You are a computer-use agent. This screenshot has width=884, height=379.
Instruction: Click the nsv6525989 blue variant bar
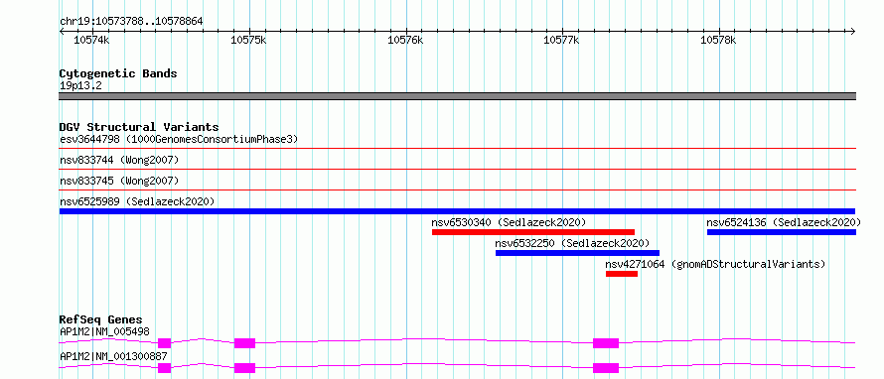click(457, 211)
